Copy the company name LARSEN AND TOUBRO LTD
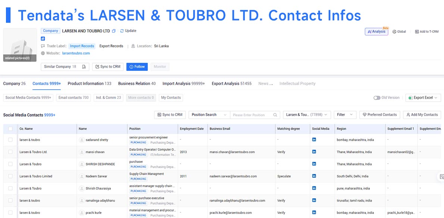 [113, 31]
